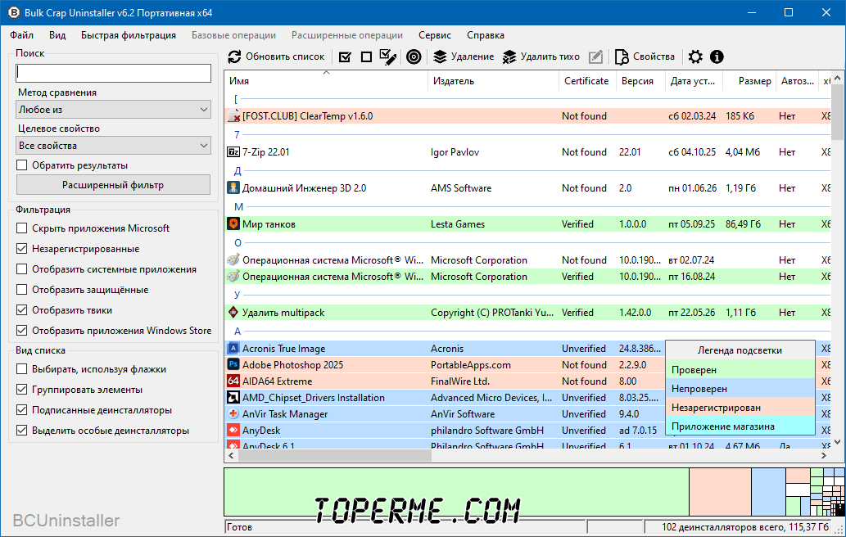The width and height of the screenshot is (846, 537).
Task: Click the target icon in the toolbar
Action: (414, 56)
